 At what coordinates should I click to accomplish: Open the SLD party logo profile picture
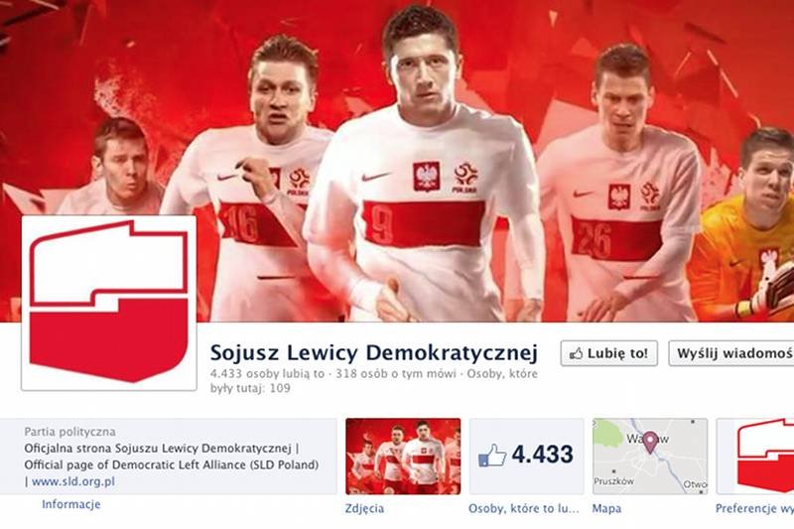109,303
